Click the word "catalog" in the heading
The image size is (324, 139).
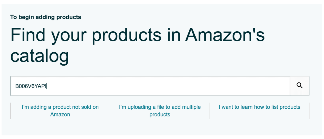(40, 56)
